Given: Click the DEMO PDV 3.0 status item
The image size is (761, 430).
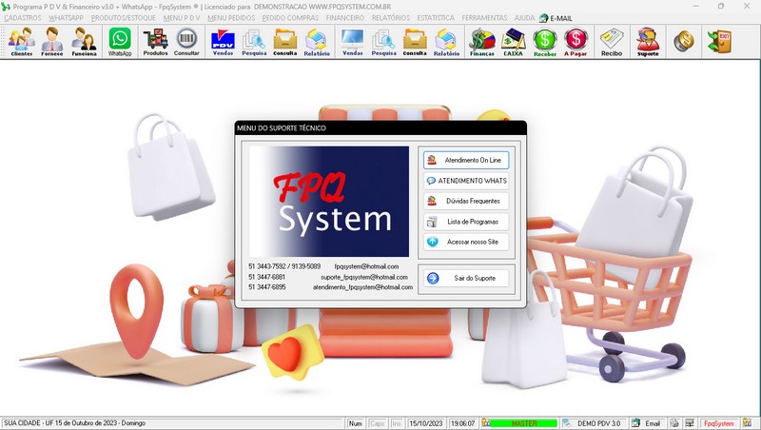Looking at the screenshot, I should 593,423.
